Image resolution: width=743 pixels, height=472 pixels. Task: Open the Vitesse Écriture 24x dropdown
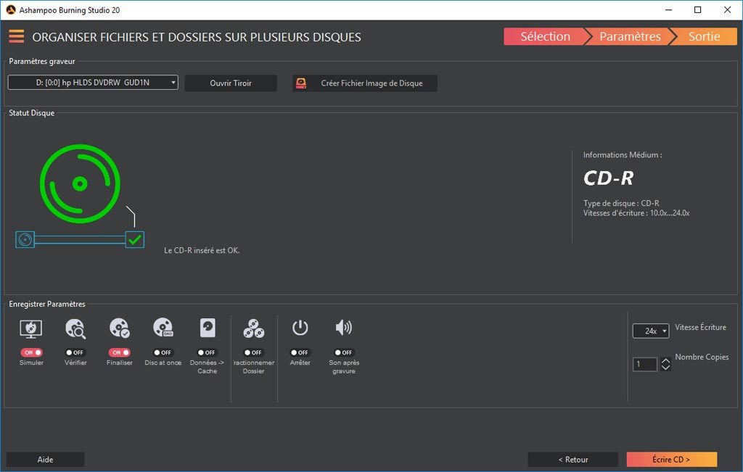coord(651,331)
